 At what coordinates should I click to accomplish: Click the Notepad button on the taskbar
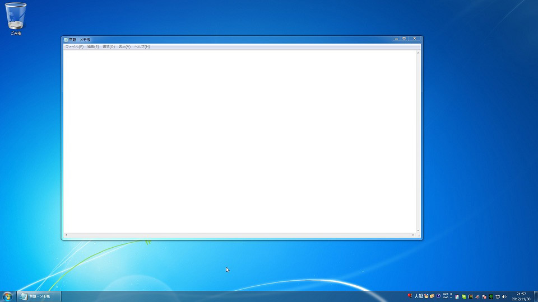point(39,296)
